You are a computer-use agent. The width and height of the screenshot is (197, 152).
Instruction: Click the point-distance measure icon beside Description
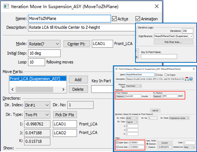point(187,79)
